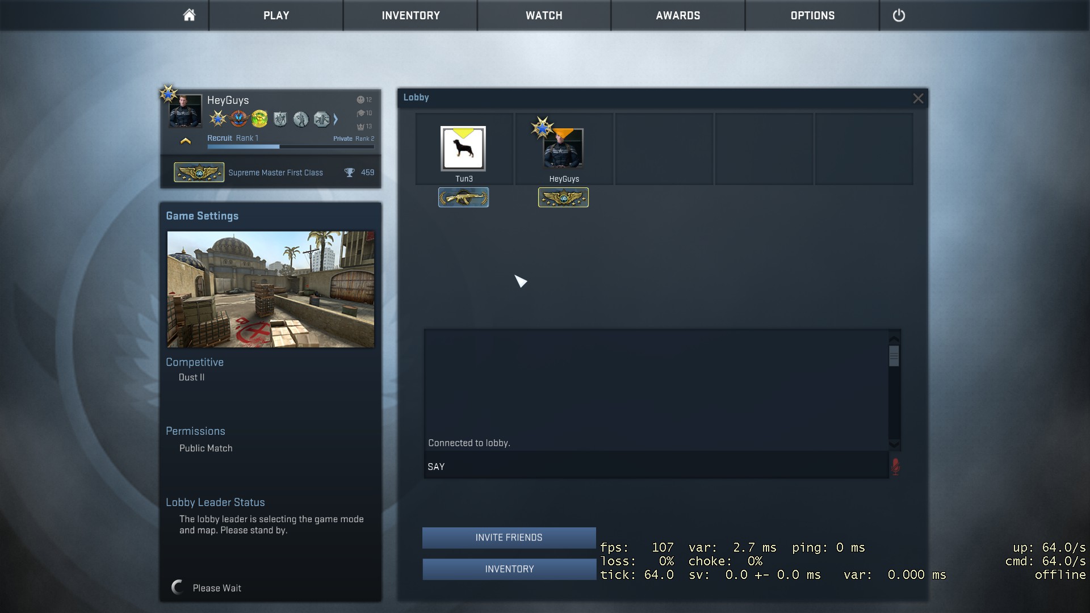Click the orange winged operation coin

(238, 119)
